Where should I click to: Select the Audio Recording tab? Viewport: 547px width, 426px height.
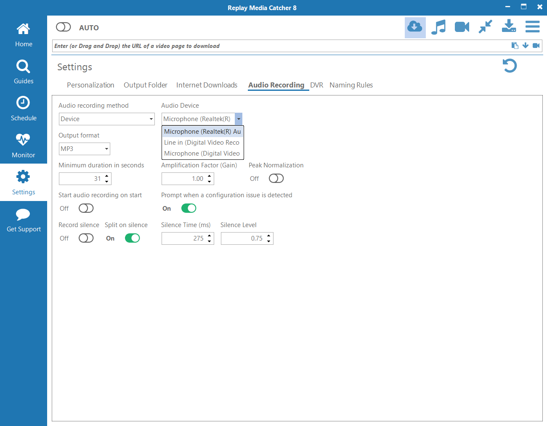point(276,85)
